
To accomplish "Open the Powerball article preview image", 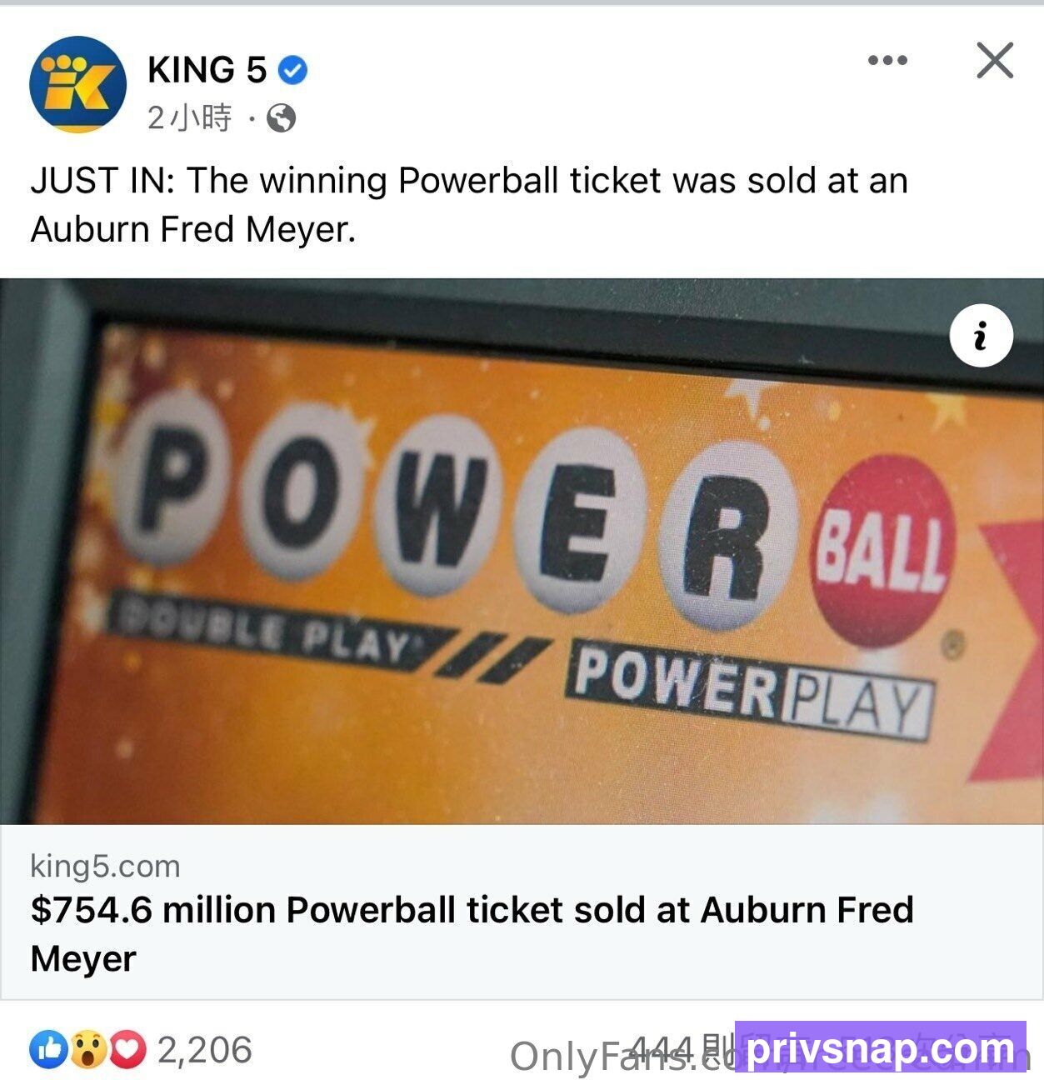I will click(522, 551).
